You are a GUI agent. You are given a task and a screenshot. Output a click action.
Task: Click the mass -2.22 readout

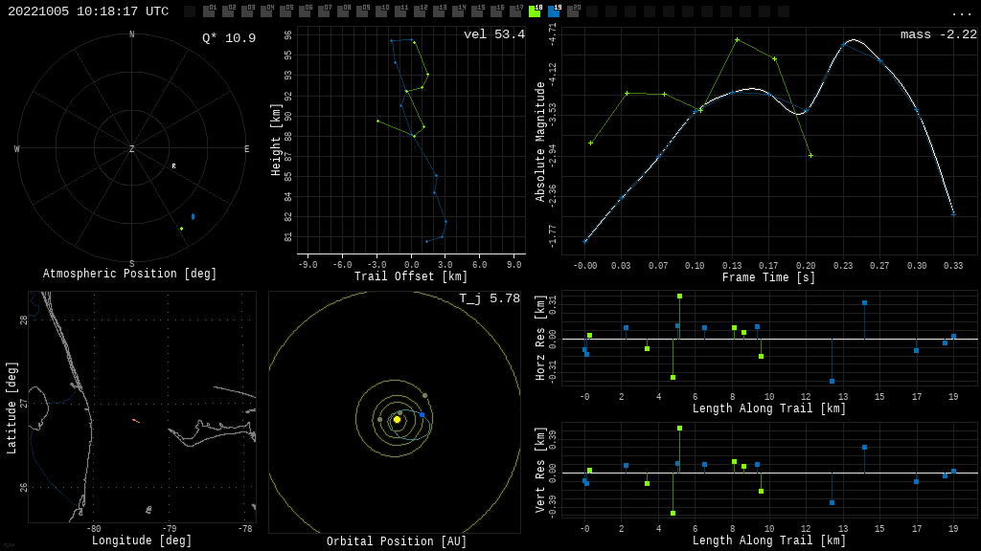938,34
